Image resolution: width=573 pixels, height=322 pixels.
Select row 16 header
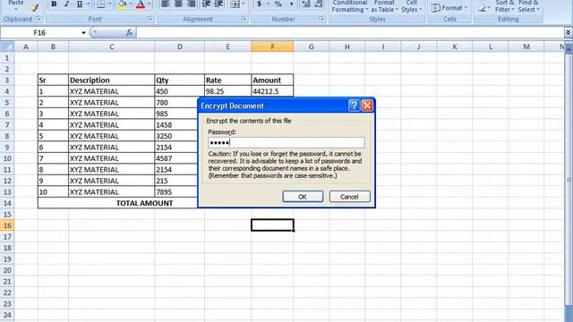pyautogui.click(x=7, y=225)
